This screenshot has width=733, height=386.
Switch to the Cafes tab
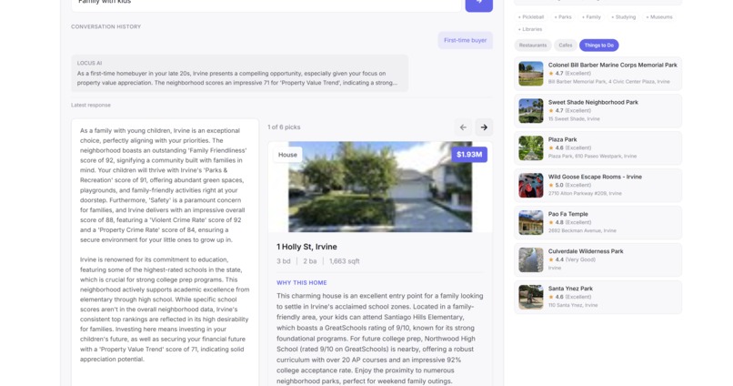pyautogui.click(x=565, y=46)
